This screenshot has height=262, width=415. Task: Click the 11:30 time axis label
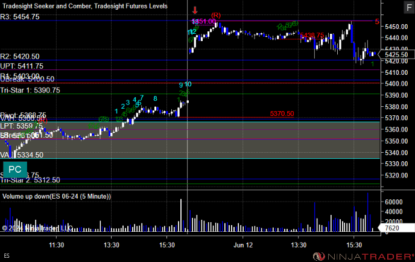(56, 245)
